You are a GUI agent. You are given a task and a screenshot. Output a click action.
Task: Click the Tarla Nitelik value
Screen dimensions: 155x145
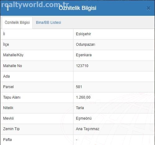(80, 108)
